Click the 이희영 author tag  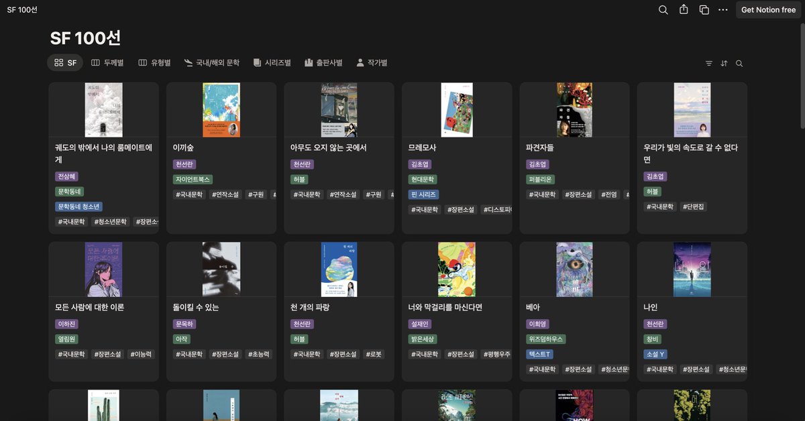(537, 324)
